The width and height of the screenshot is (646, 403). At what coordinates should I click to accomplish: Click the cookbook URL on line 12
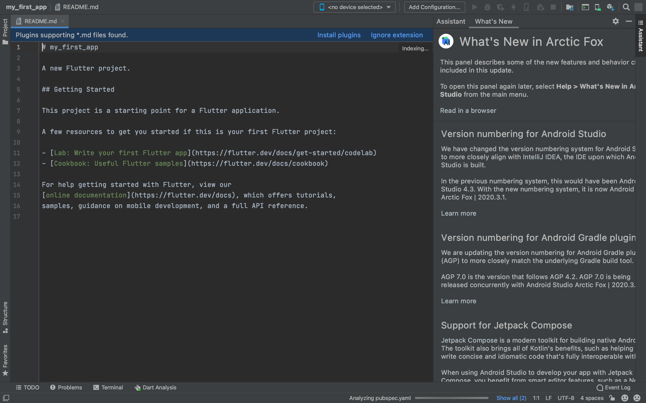(258, 163)
